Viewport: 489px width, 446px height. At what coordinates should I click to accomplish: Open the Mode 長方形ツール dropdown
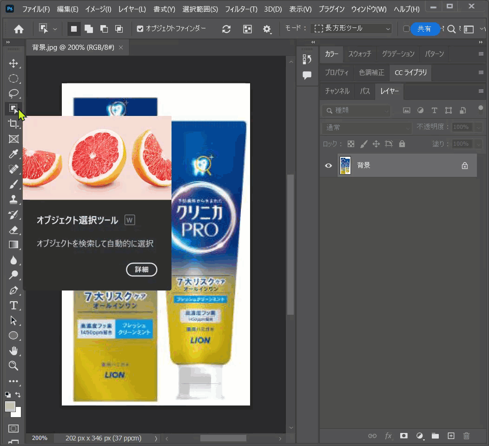click(351, 29)
